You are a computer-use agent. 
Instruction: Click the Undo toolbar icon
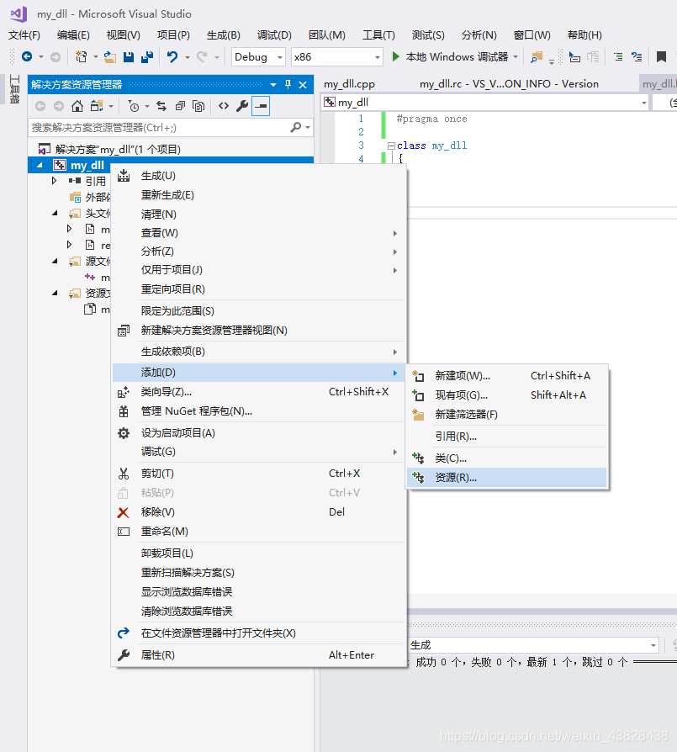click(172, 57)
